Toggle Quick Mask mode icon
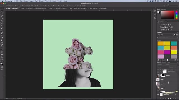Screen dimensions: 179x100 coord(2,67)
